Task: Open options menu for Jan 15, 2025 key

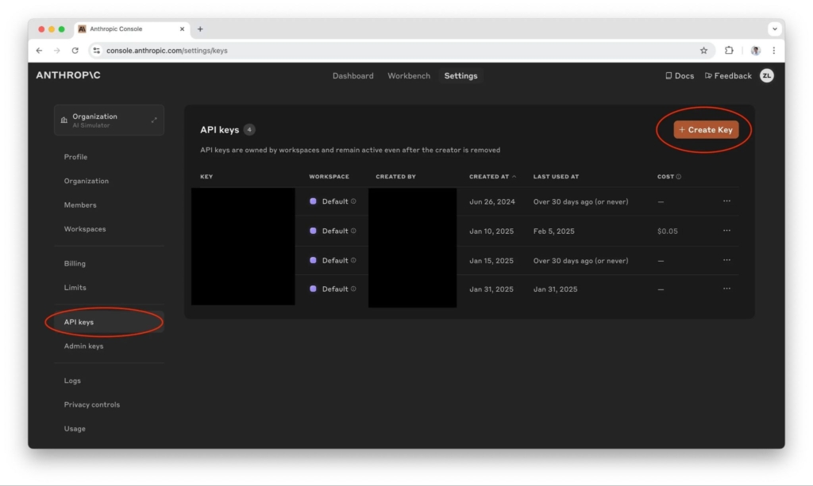Action: point(727,260)
